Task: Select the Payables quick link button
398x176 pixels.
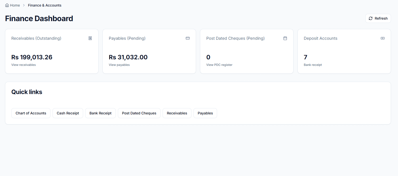Action: click(205, 113)
